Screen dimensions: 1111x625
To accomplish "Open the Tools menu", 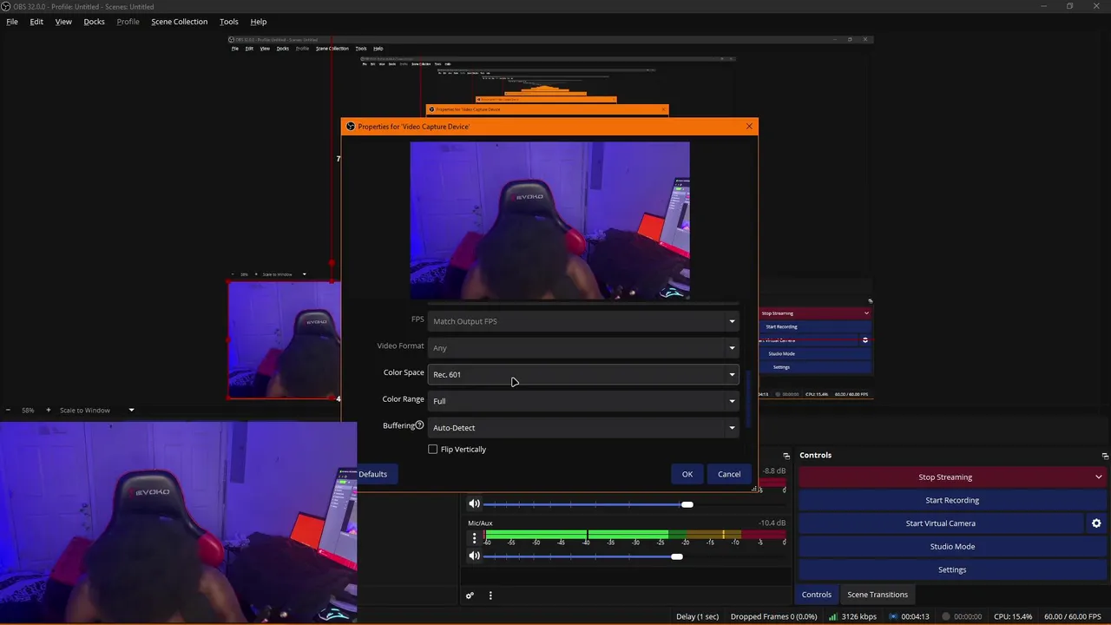I will 229,22.
